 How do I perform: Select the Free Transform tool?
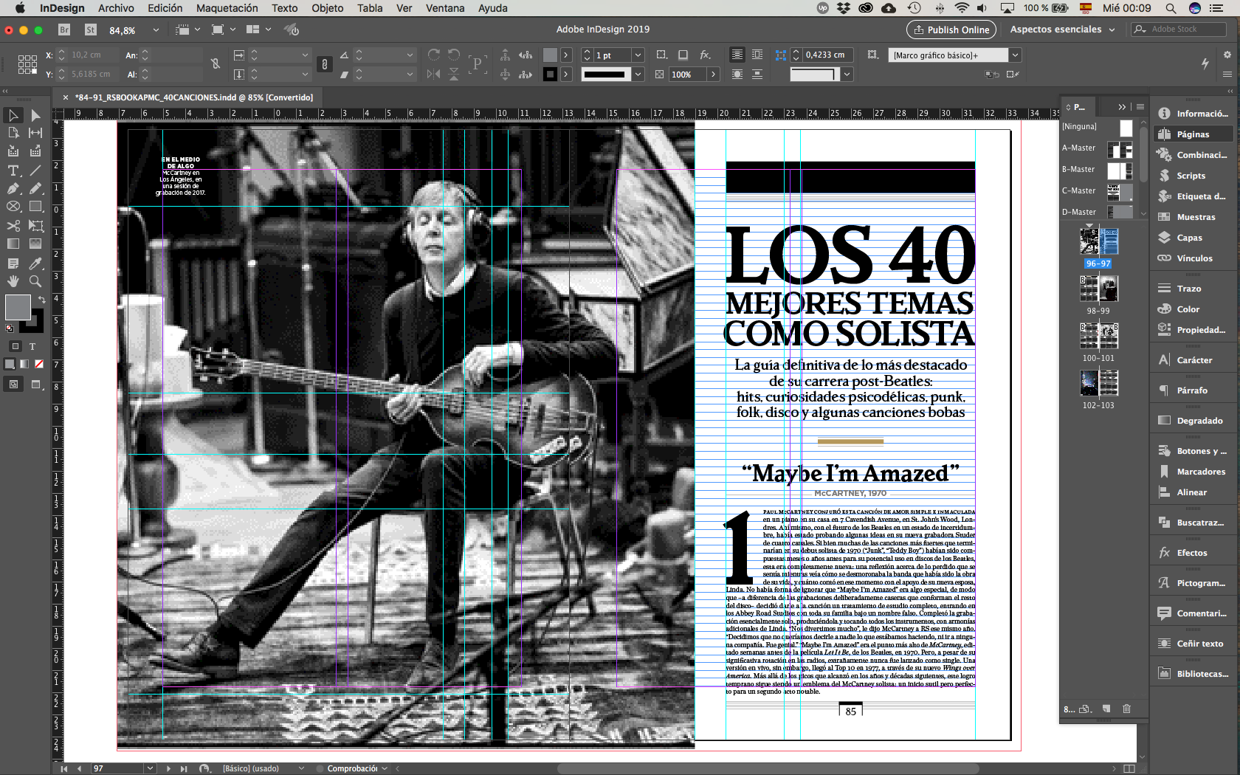click(35, 226)
